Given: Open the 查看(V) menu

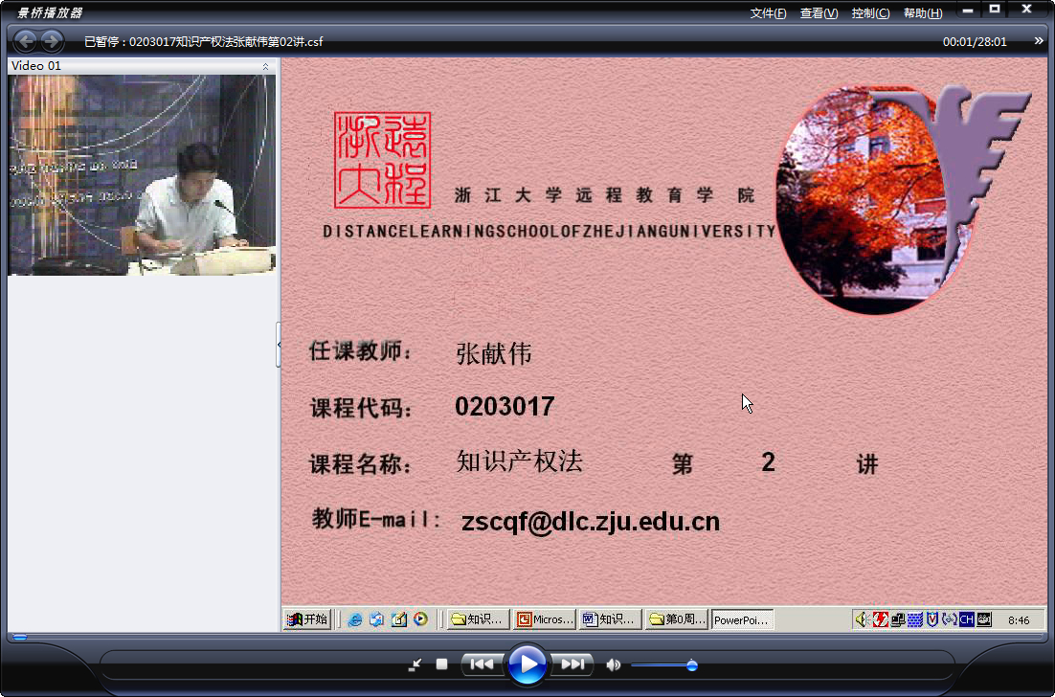Looking at the screenshot, I should [x=819, y=13].
